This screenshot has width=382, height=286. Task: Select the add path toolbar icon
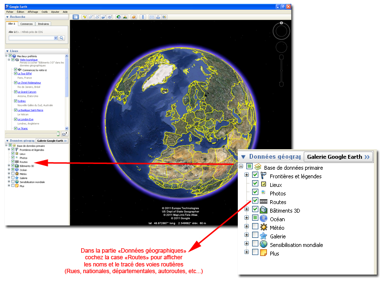[97, 17]
